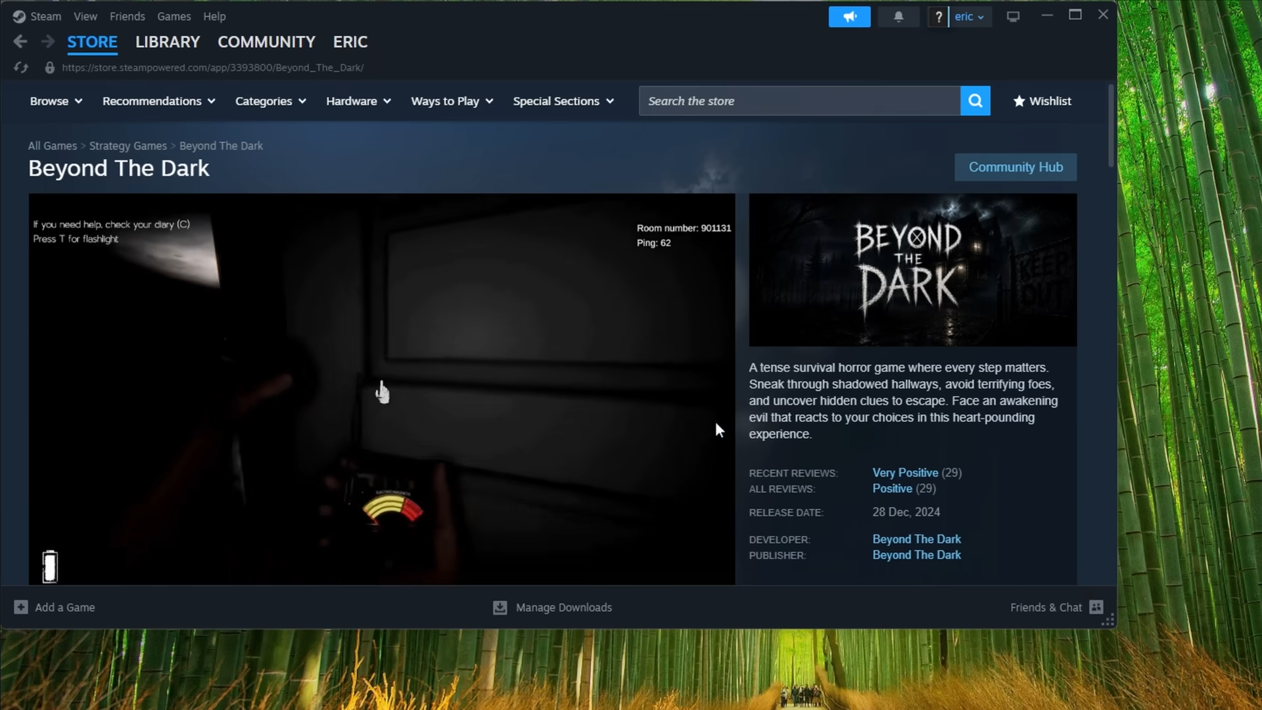Open Very Positive recent reviews link
This screenshot has width=1262, height=710.
pyautogui.click(x=905, y=473)
